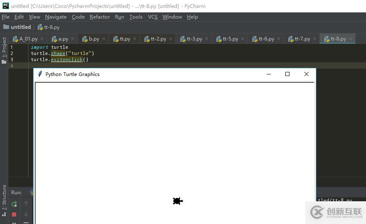Open the File menu
The width and height of the screenshot is (366, 224).
pyautogui.click(x=6, y=17)
